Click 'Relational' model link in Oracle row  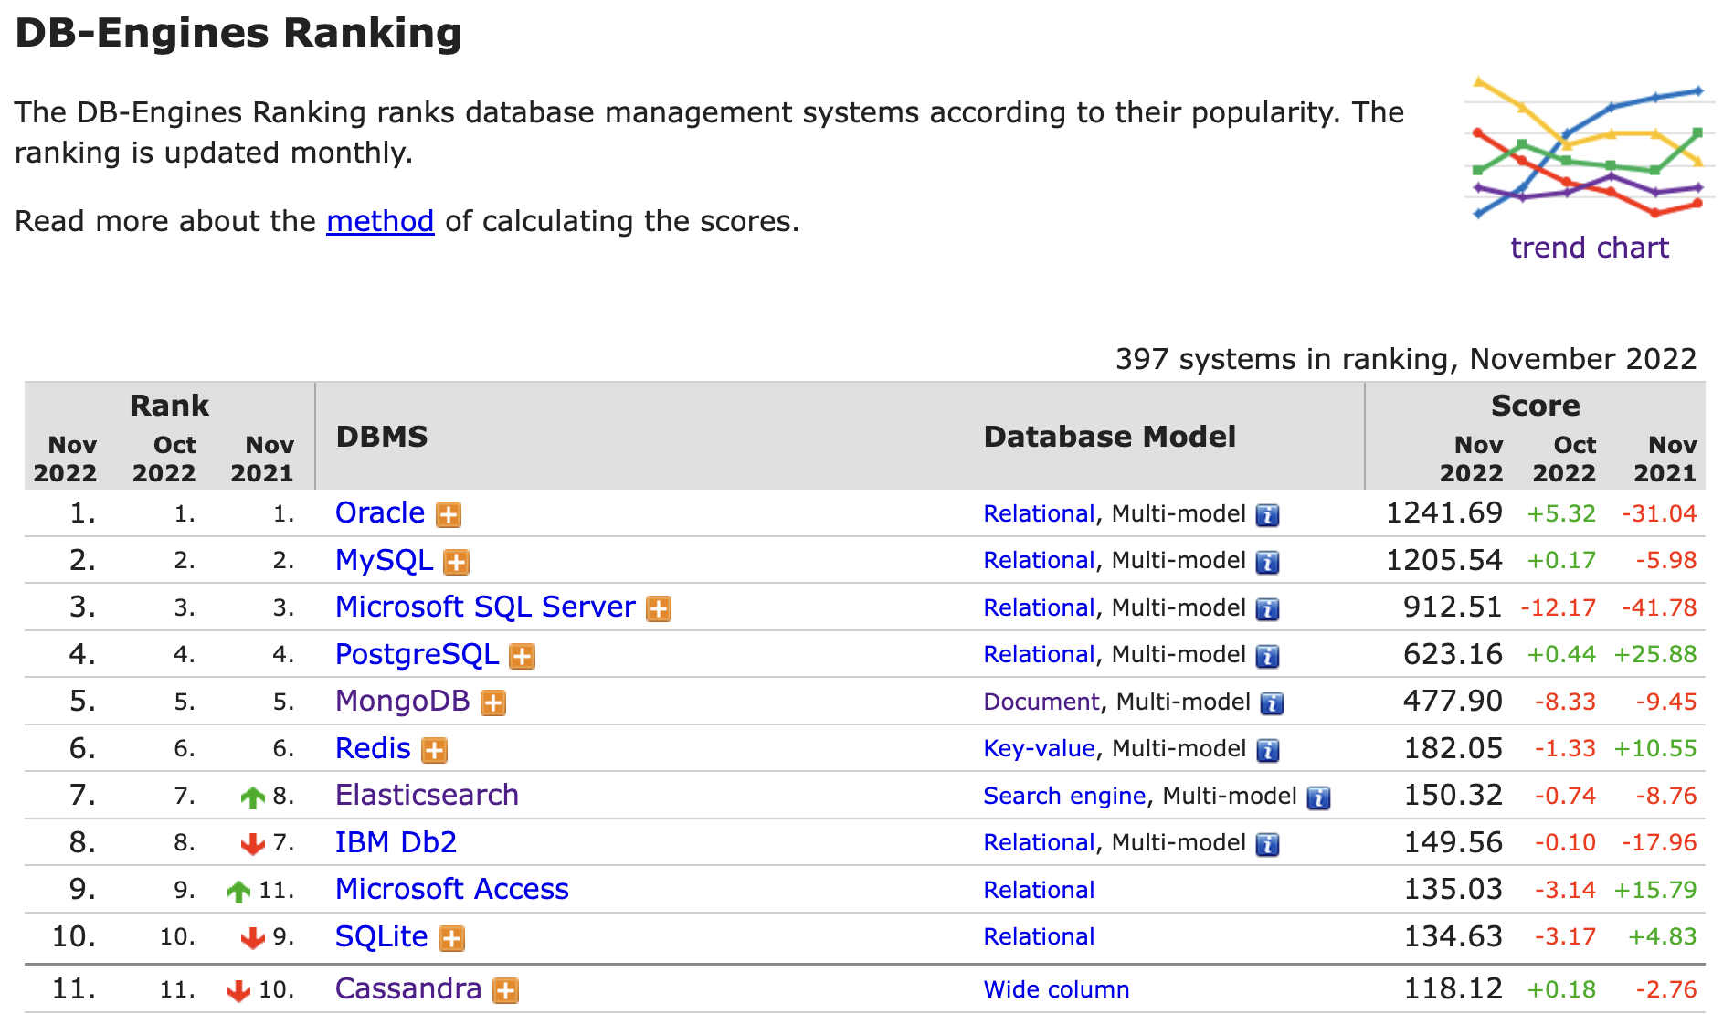1039,513
